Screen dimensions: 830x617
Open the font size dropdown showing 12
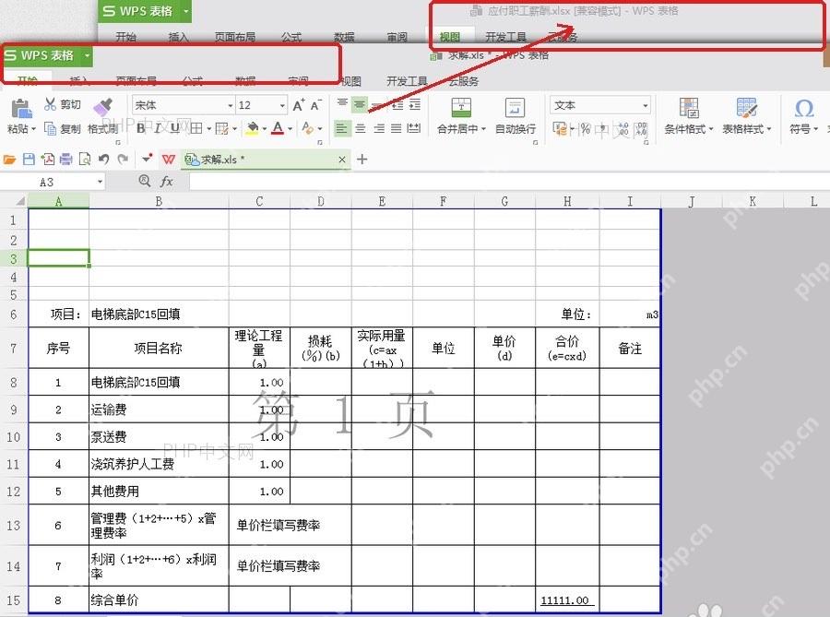[282, 105]
